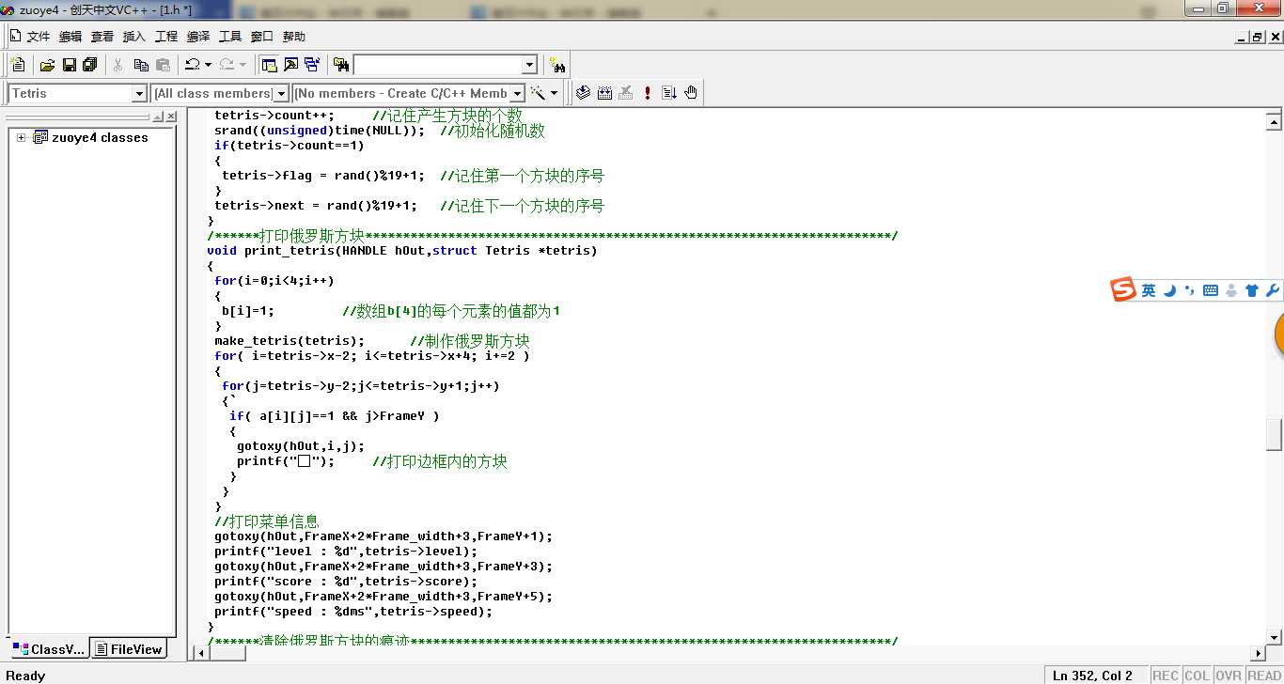The image size is (1284, 684).
Task: Click the Paste clipboard icon
Action: (164, 65)
